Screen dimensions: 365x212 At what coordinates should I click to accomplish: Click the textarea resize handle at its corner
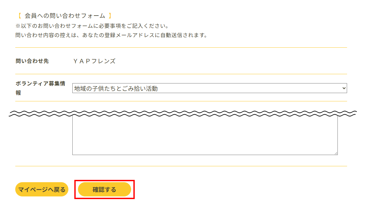click(336, 153)
